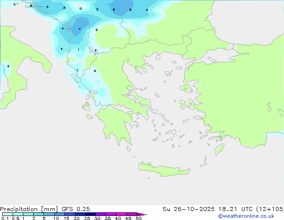Click the '25' legend scale label
The height and width of the screenshot is (220, 284).
[x=87, y=218]
